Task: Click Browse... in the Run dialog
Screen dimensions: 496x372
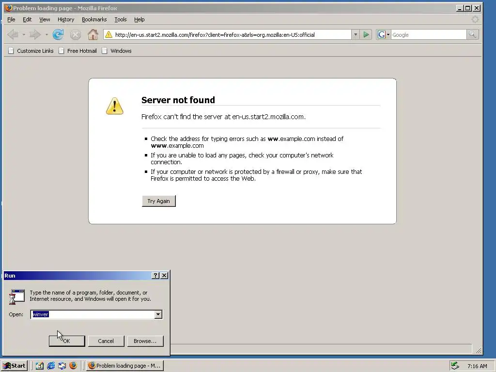Action: [145, 341]
